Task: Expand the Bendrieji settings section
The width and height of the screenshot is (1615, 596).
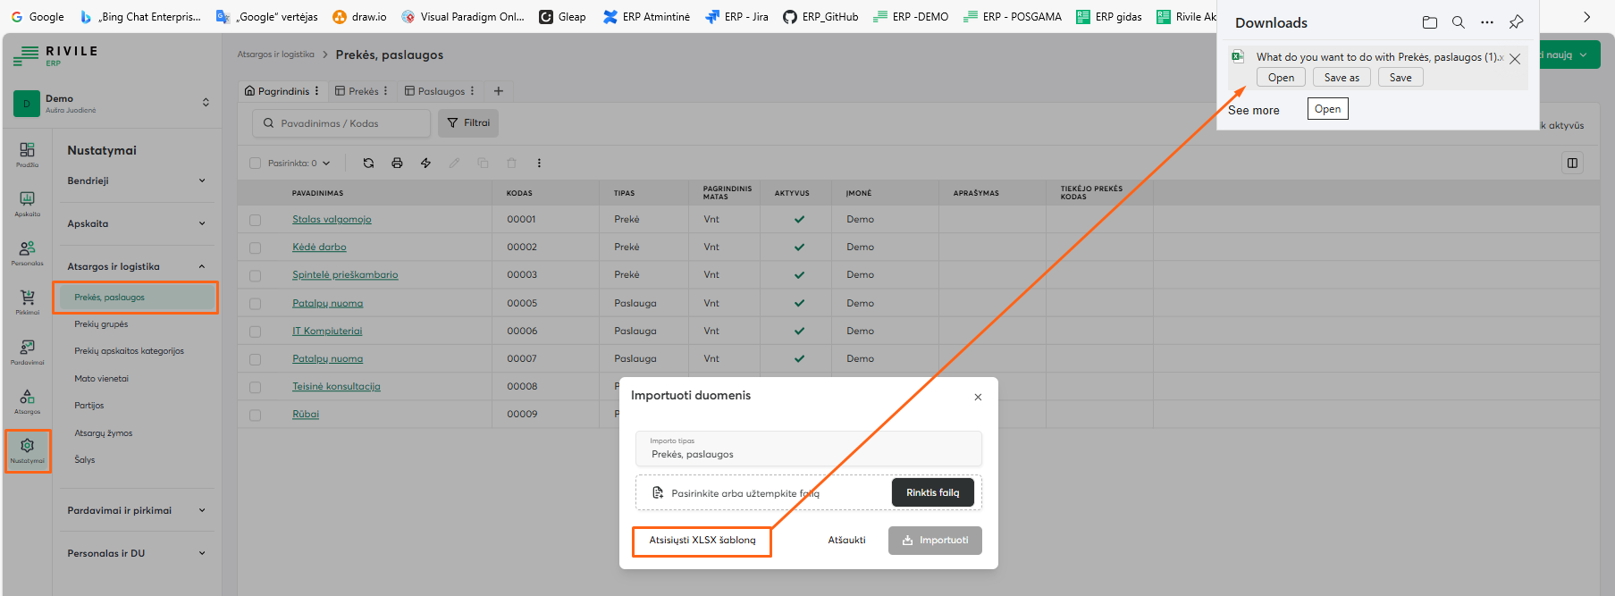Action: (136, 180)
